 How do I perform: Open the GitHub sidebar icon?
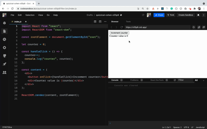point(4,56)
